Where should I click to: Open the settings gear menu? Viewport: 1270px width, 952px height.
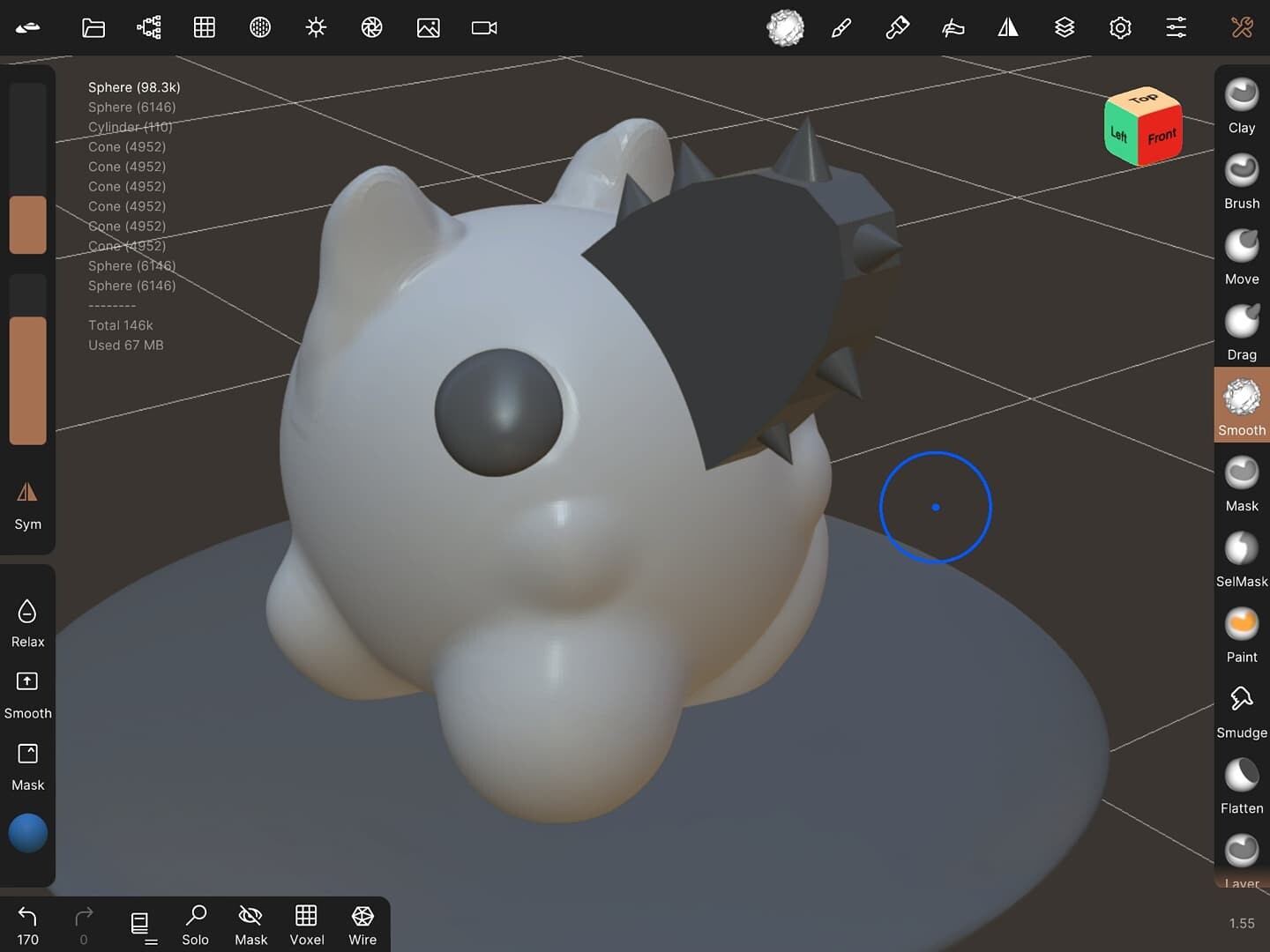tap(1120, 27)
